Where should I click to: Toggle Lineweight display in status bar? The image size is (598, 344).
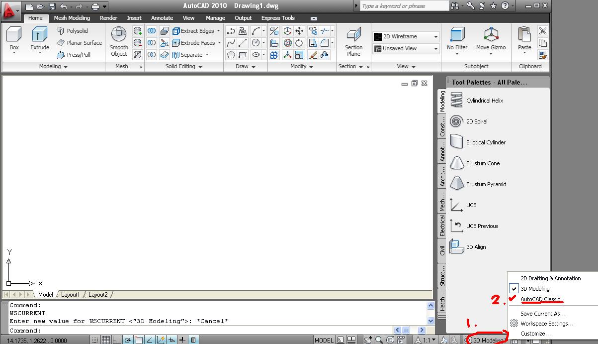click(182, 340)
